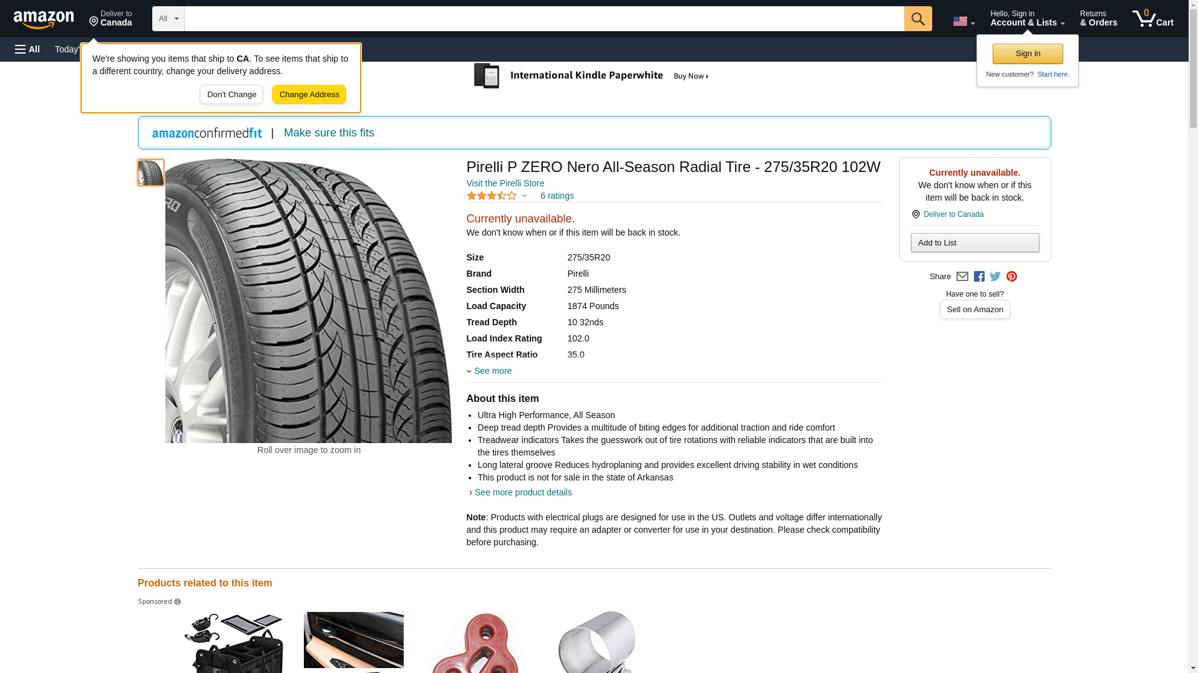
Task: Click the Change Address button
Action: tap(309, 95)
